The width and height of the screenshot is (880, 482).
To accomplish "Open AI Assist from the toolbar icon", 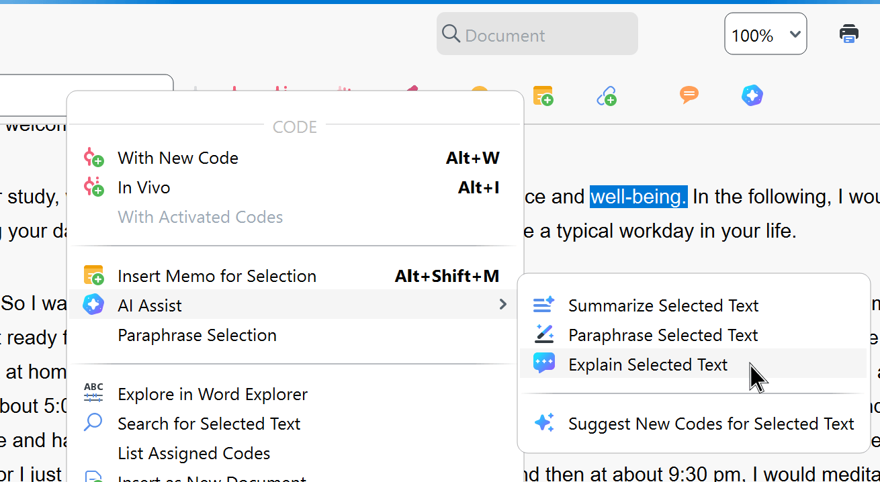I will [752, 95].
